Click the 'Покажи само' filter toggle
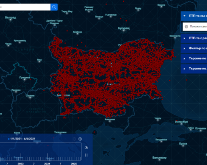 coord(195,27)
